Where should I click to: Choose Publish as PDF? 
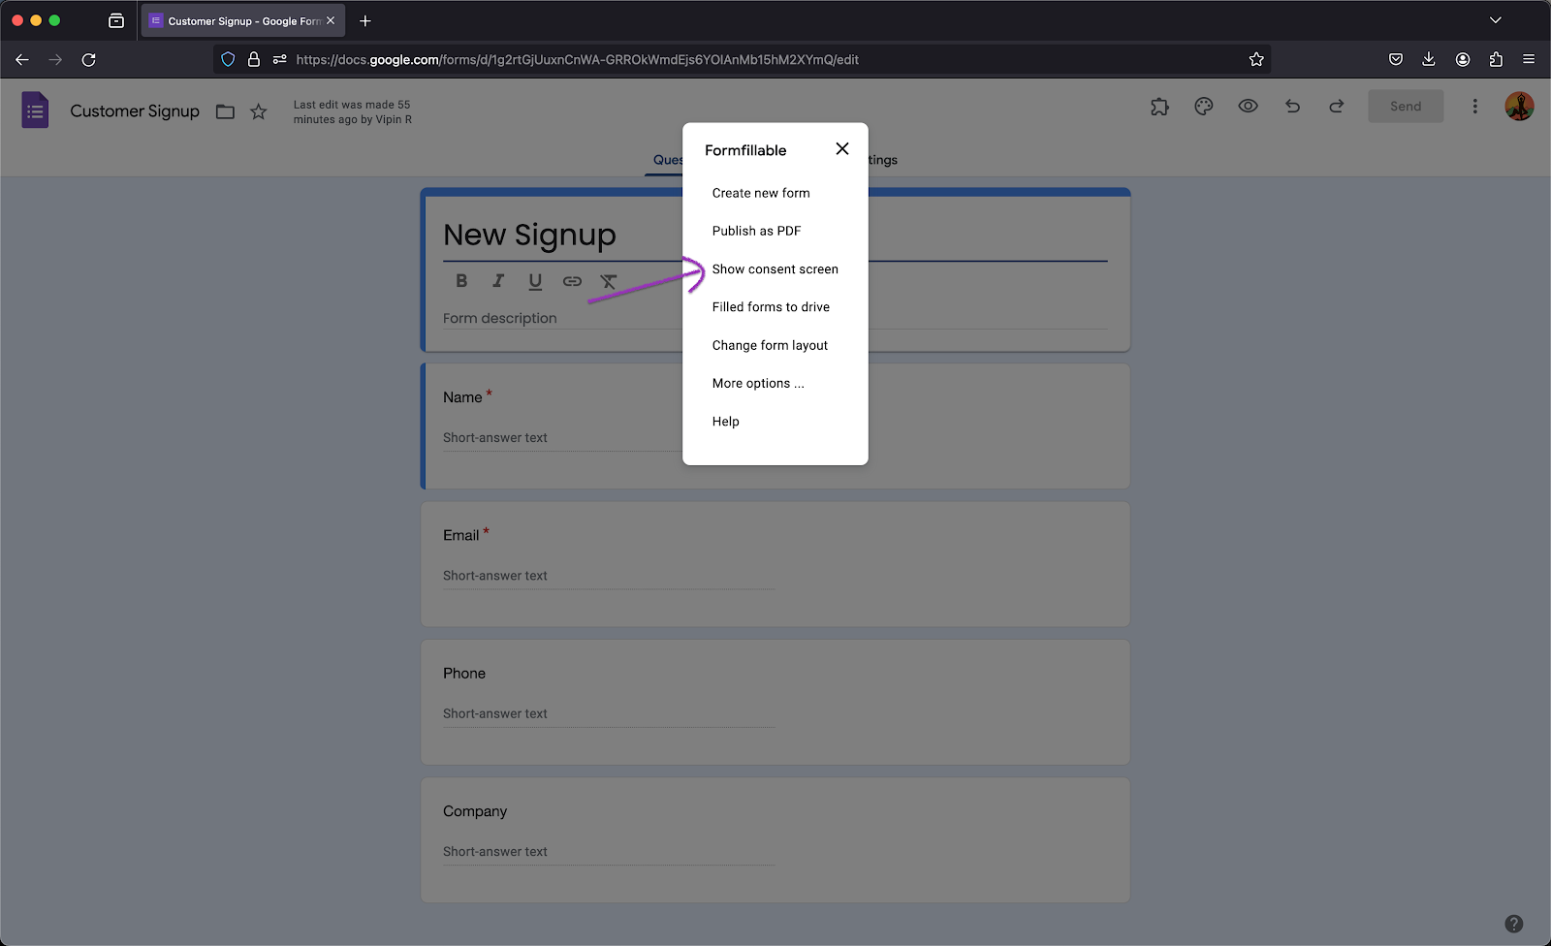click(756, 231)
